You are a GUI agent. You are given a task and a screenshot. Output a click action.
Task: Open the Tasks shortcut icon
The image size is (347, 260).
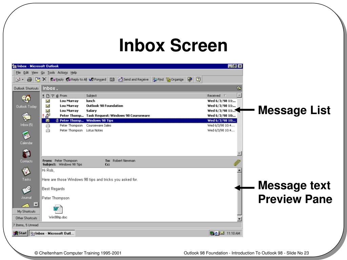coord(26,172)
